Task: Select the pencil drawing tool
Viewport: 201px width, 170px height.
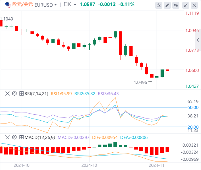Action: coord(167,5)
